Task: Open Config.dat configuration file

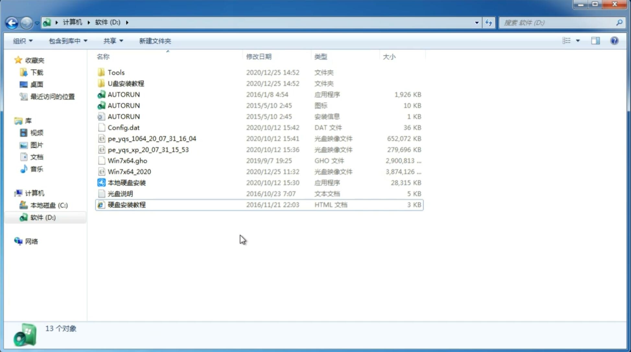Action: [124, 127]
